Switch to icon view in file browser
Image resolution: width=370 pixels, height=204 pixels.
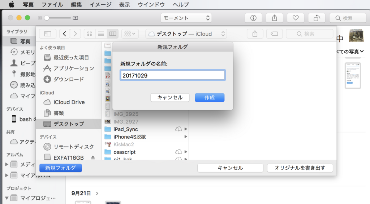pyautogui.click(x=90, y=34)
